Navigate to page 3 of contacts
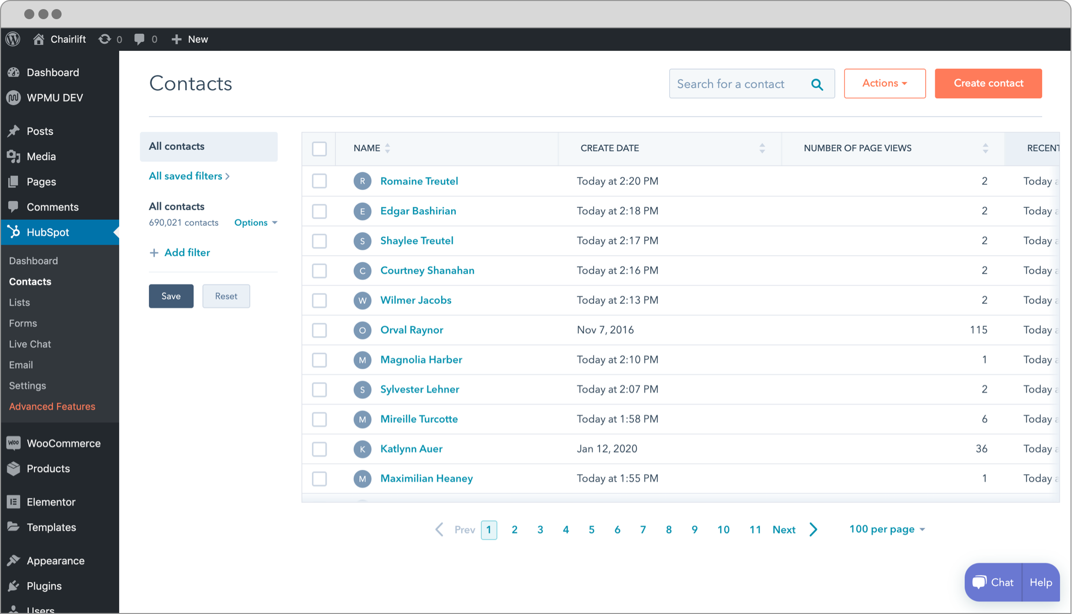 coord(541,529)
